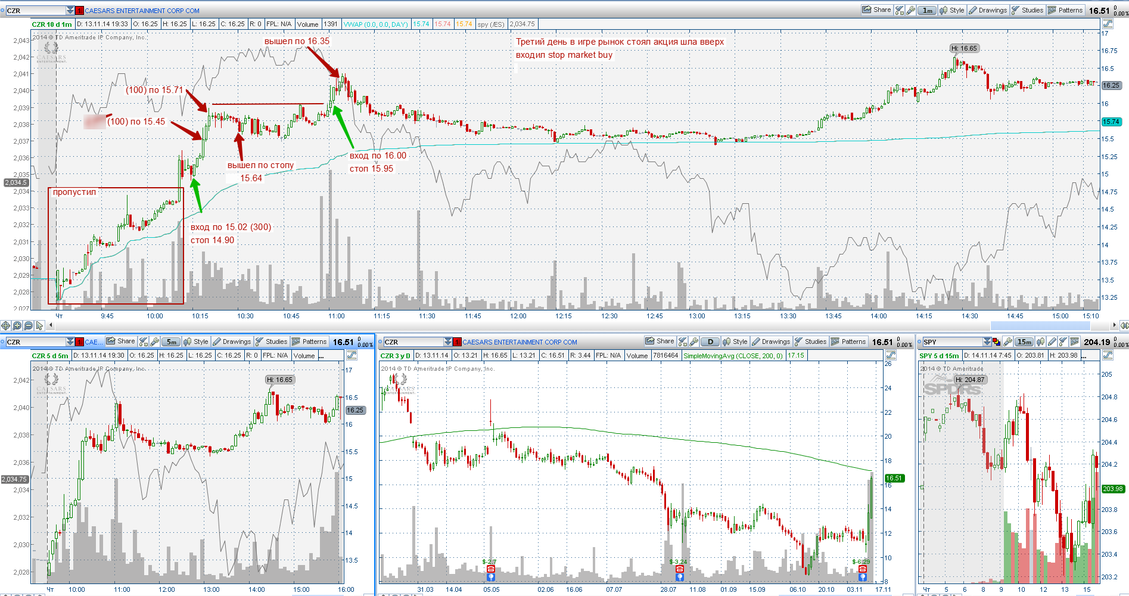
Task: Click the multicolor link icon in SPY chart
Action: pyautogui.click(x=996, y=342)
